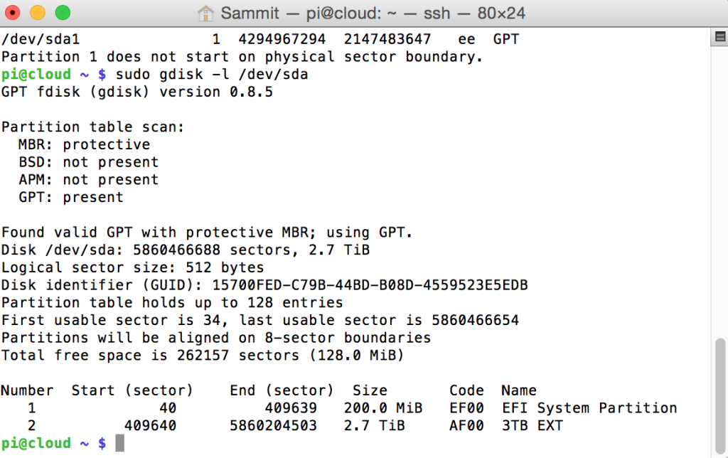Viewport: 728px width, 458px height.
Task: Click the AF00 partition code
Action: (x=466, y=425)
